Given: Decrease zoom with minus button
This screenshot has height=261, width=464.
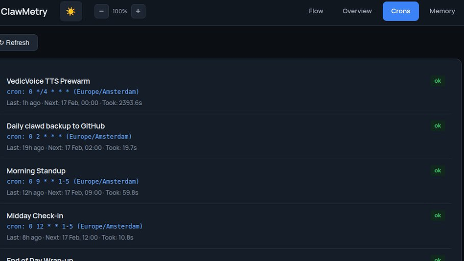Looking at the screenshot, I should click(x=101, y=11).
